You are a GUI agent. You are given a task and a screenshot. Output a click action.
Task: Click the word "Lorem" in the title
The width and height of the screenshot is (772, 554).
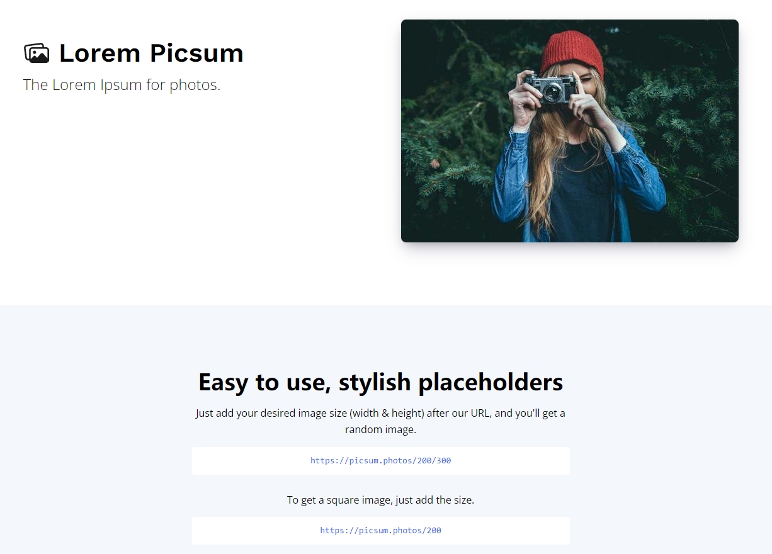pyautogui.click(x=101, y=54)
